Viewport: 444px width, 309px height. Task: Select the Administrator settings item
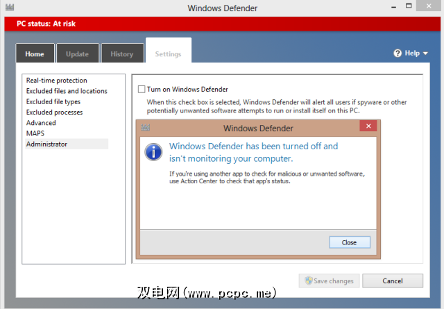click(67, 144)
